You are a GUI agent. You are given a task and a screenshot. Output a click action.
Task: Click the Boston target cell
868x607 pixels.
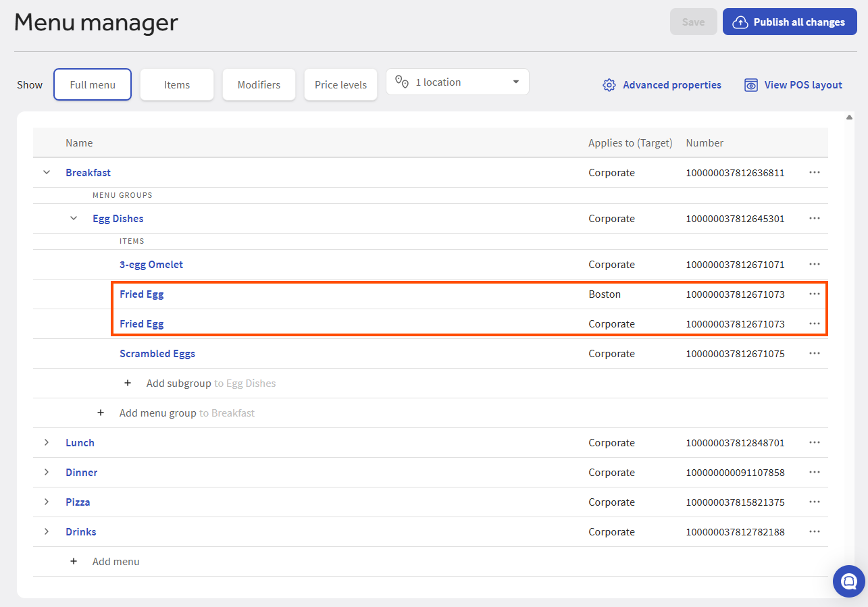tap(605, 294)
